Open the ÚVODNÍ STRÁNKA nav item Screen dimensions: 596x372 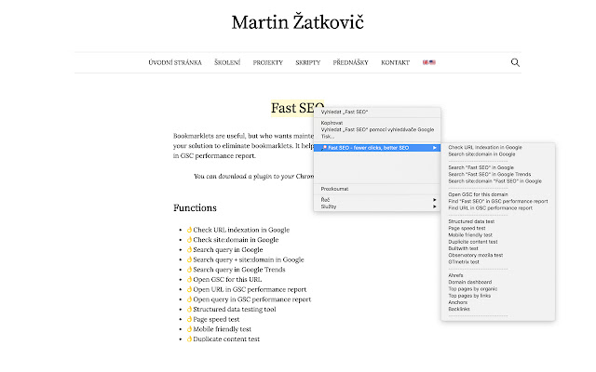point(175,62)
